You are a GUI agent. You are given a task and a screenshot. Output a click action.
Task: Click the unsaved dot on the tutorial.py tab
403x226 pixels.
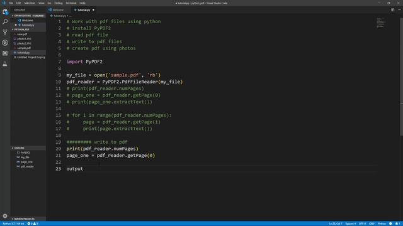(x=93, y=10)
